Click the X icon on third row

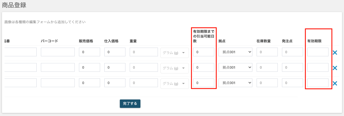[x=335, y=83]
